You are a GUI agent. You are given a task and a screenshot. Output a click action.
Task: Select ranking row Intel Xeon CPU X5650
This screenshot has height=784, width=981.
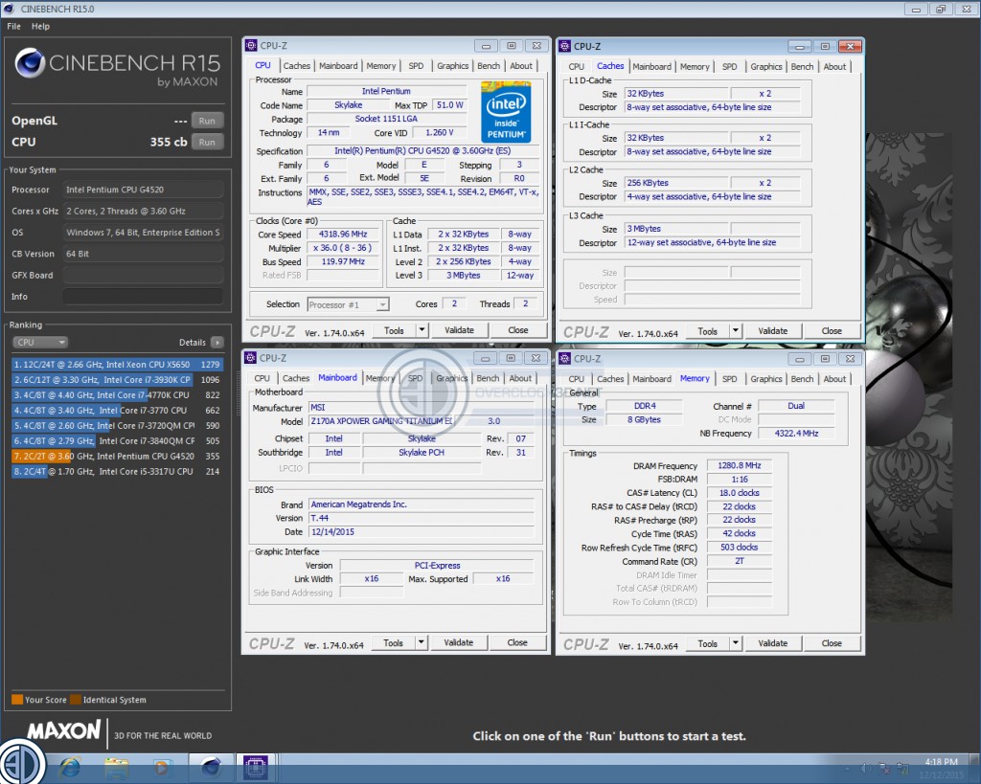(117, 364)
